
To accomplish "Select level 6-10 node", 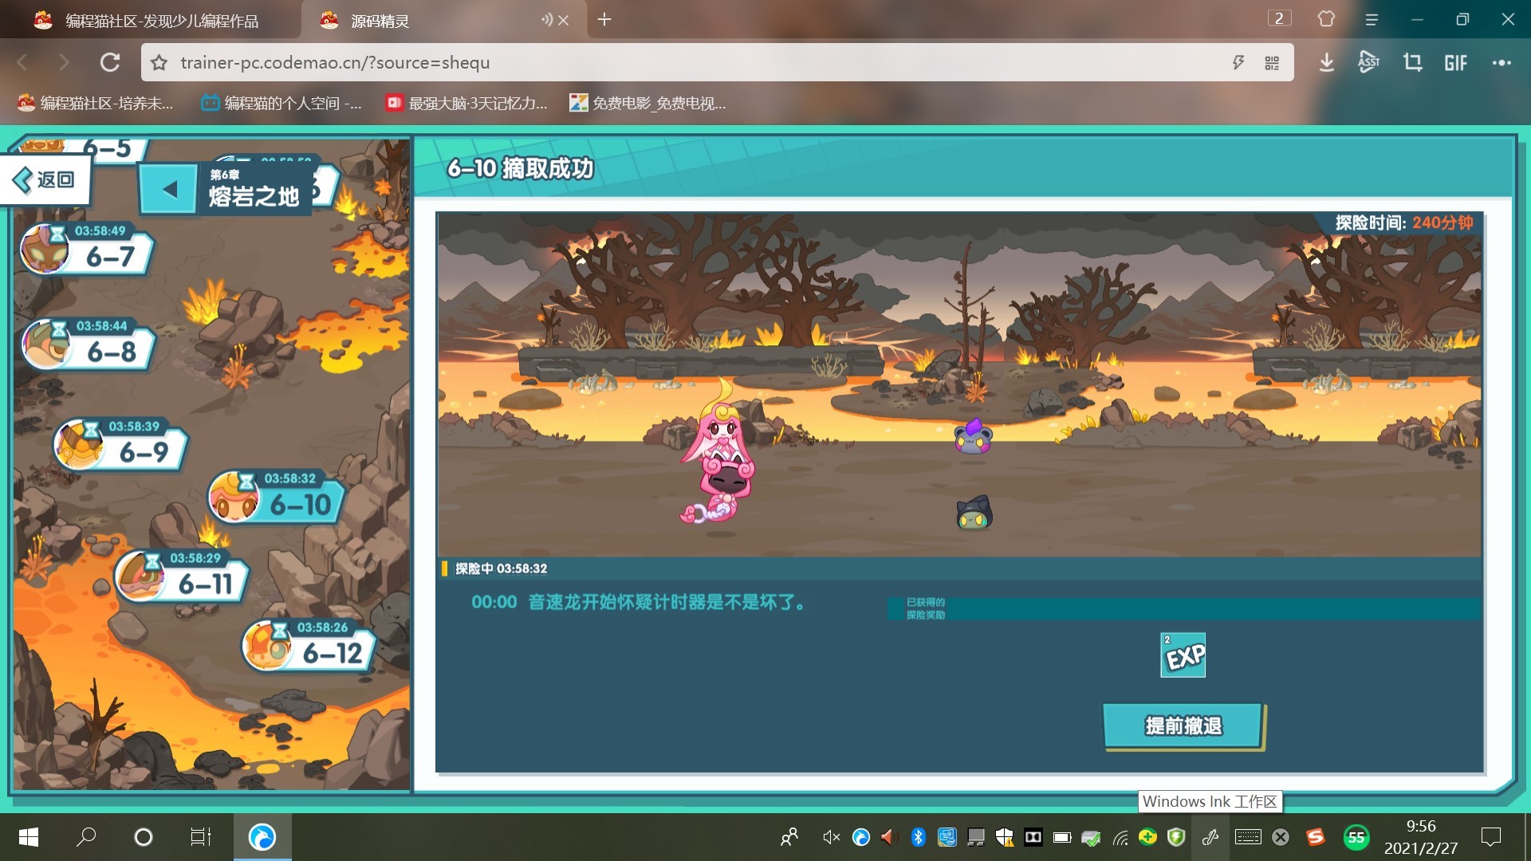I will coord(276,497).
